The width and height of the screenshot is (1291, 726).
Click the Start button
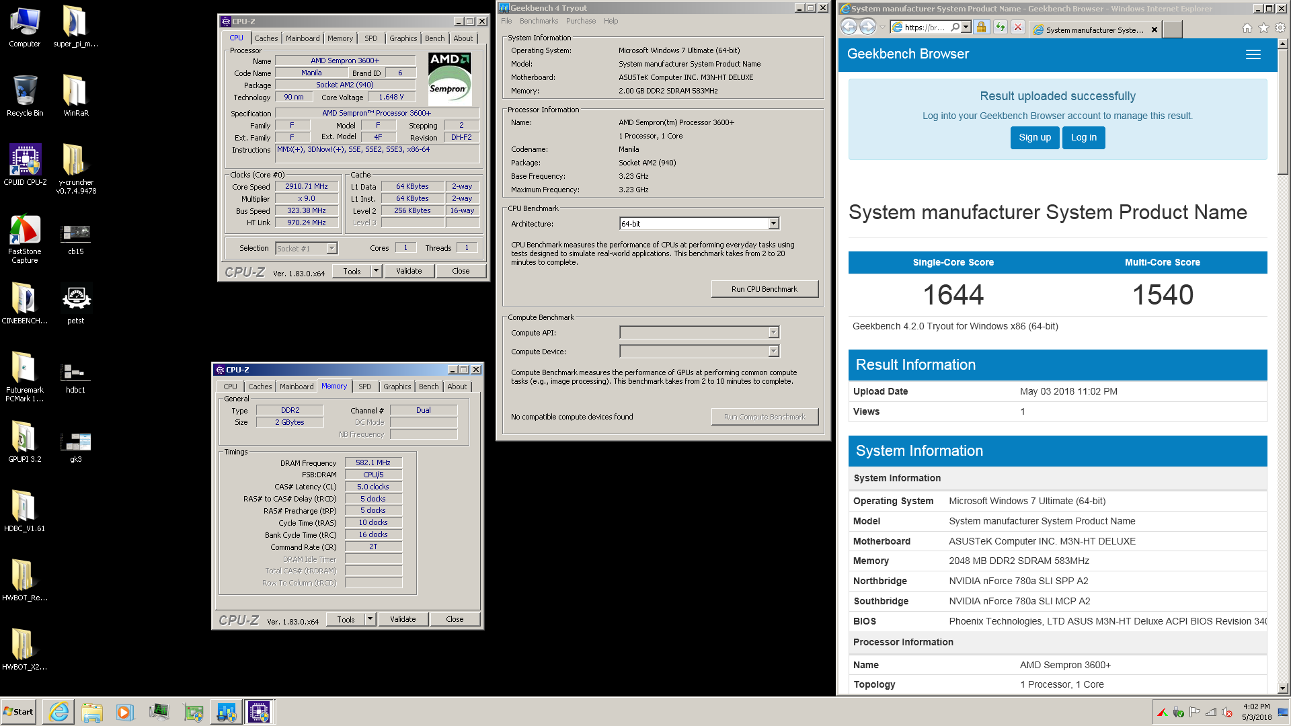(19, 712)
